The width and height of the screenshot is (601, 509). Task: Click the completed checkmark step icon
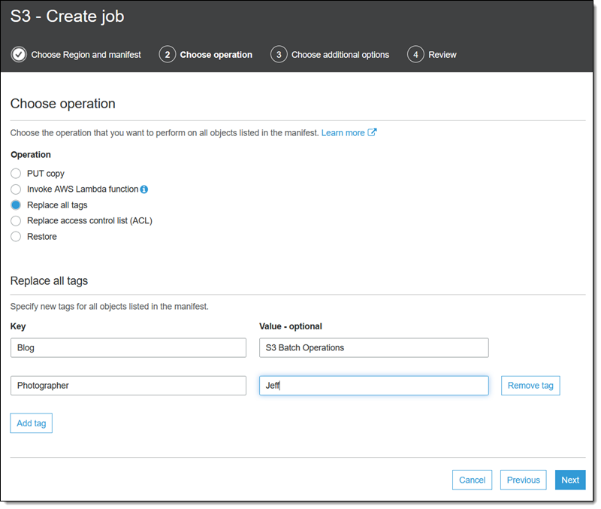pyautogui.click(x=19, y=55)
